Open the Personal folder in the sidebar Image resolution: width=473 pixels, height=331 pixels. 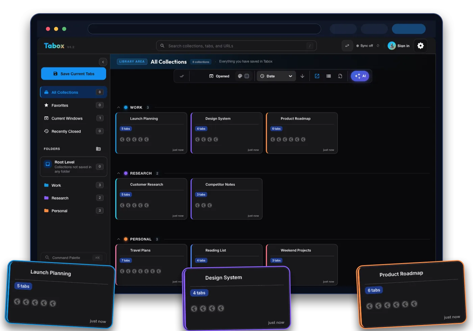[74, 211]
